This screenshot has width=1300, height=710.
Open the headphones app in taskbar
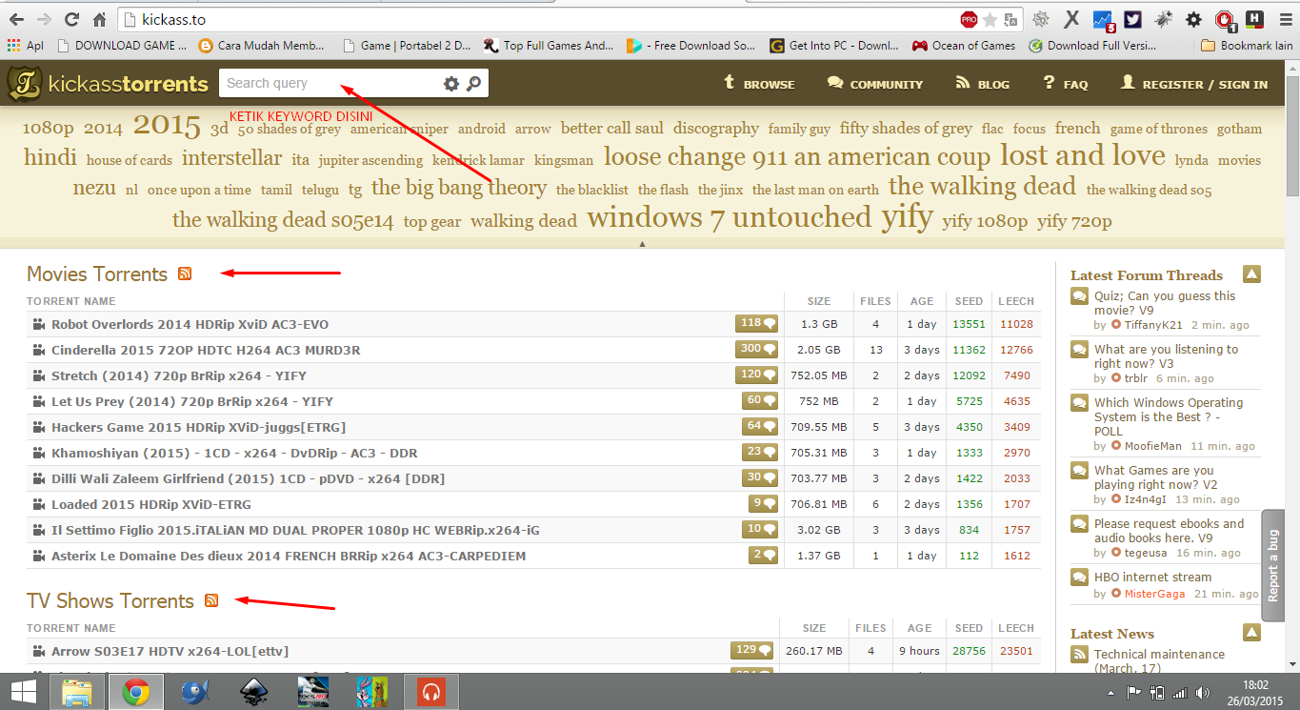(431, 692)
